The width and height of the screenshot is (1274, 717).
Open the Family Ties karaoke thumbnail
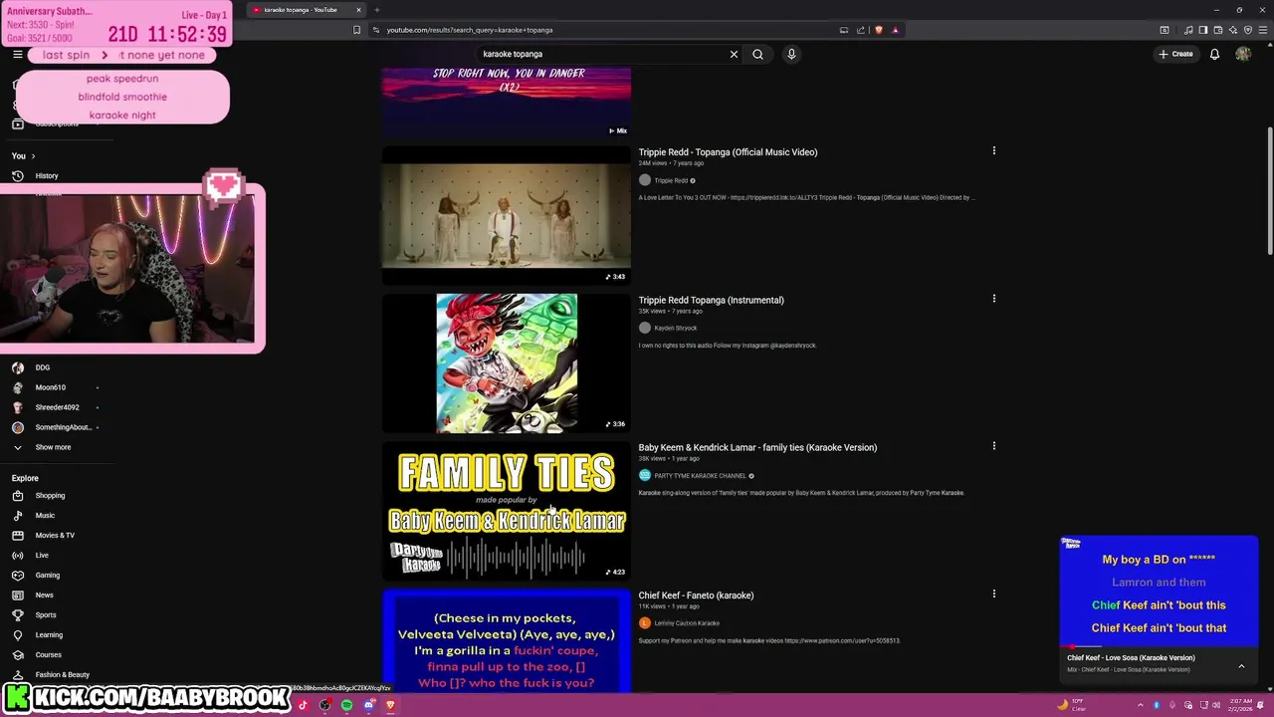[x=506, y=511]
